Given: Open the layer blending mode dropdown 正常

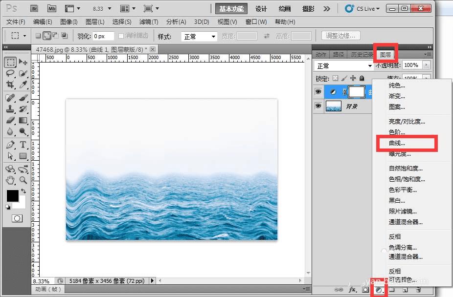Looking at the screenshot, I should [344, 65].
